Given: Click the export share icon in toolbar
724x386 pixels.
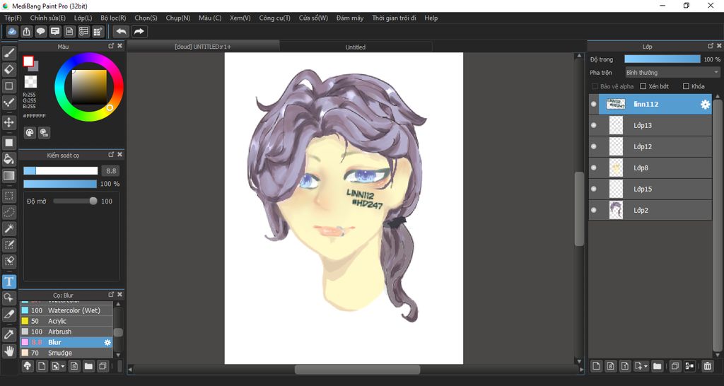Looking at the screenshot, I should 26,31.
